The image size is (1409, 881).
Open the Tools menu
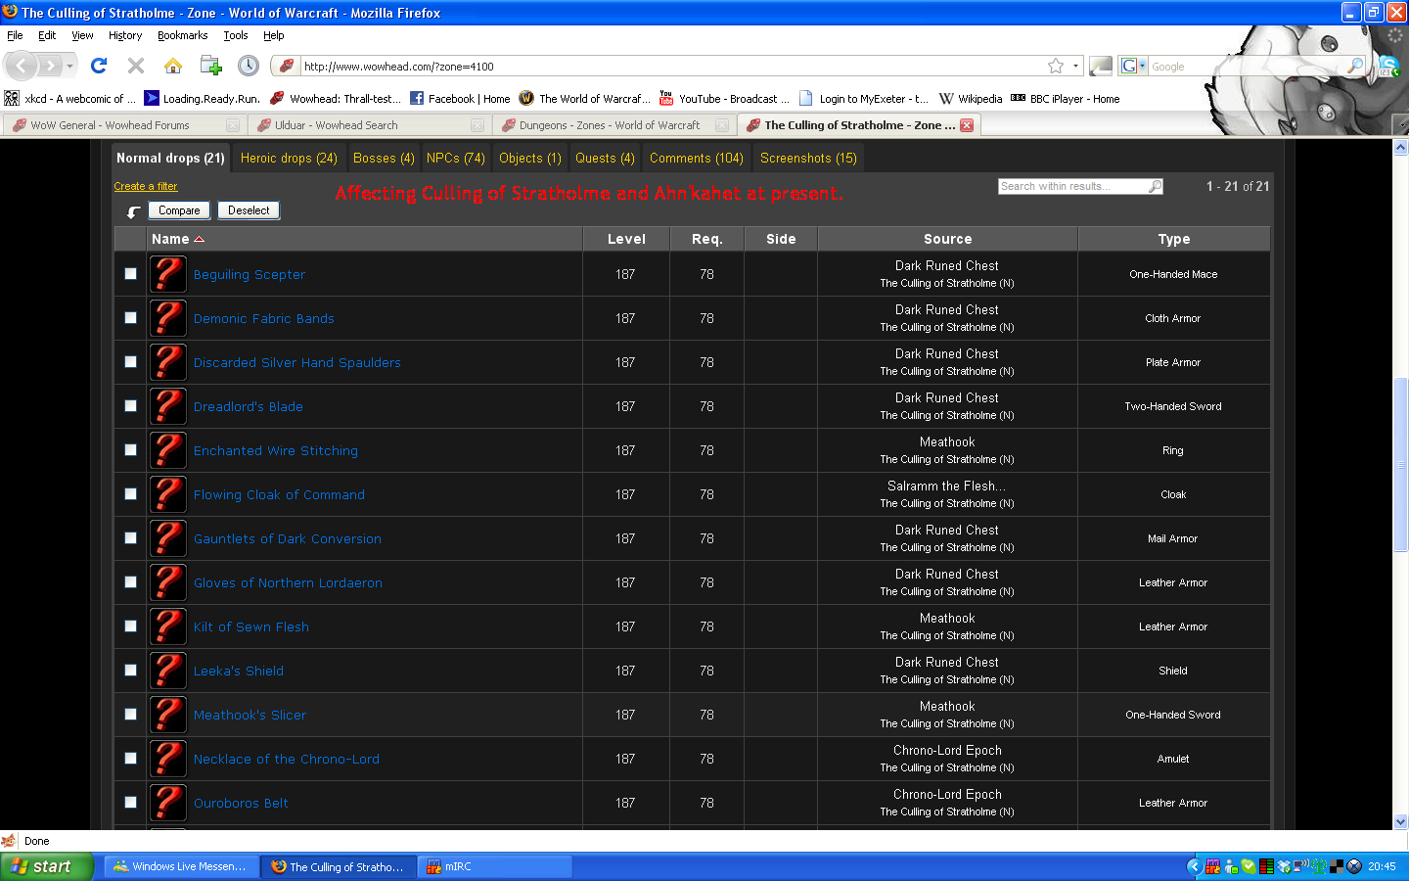click(235, 35)
